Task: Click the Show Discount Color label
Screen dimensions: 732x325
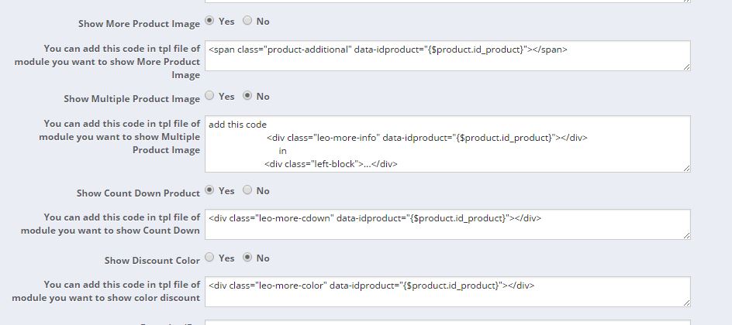Action: point(152,261)
